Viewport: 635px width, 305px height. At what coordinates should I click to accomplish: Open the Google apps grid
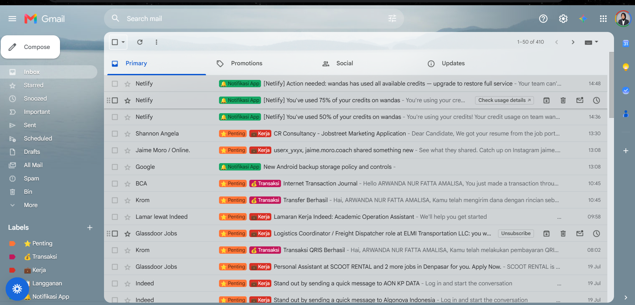[x=603, y=19]
